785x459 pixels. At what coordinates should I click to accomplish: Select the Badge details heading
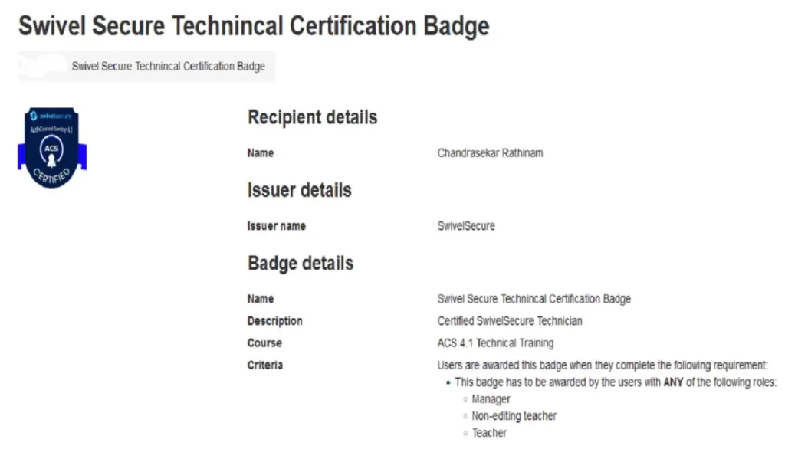tap(301, 264)
